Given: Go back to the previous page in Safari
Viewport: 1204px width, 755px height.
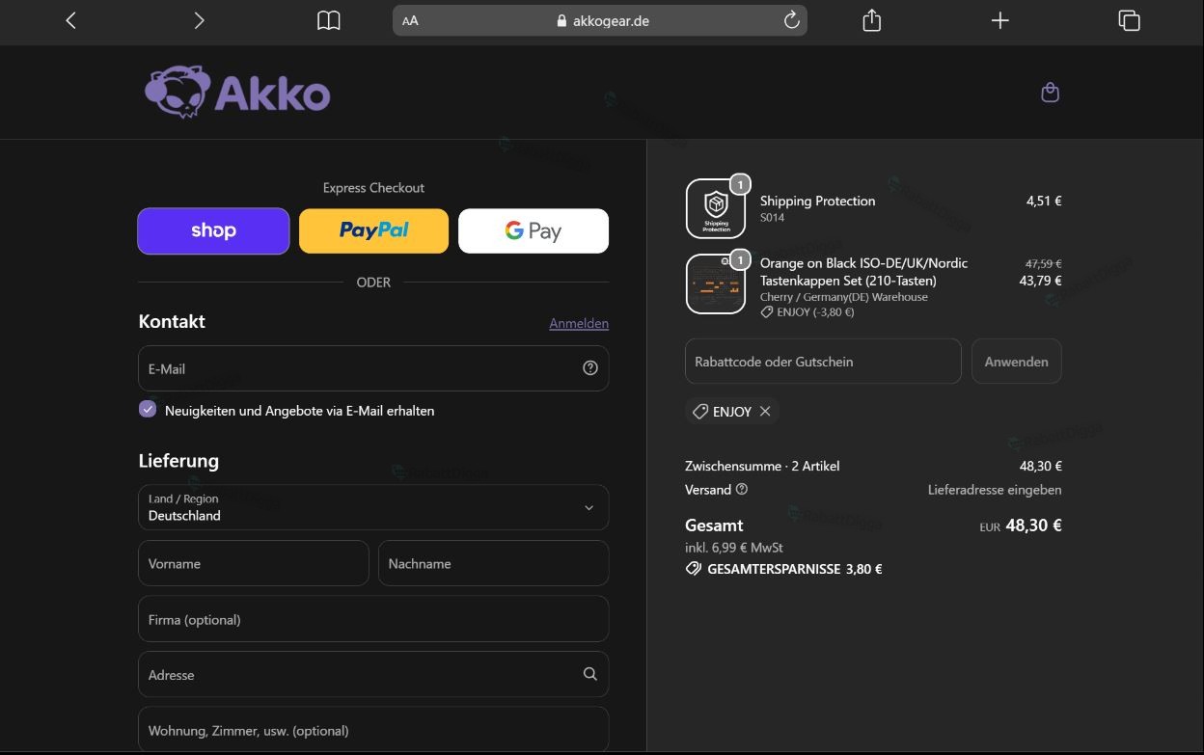Looking at the screenshot, I should [70, 20].
